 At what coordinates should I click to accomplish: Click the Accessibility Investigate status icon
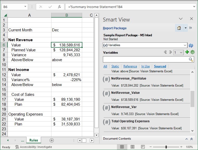17,147
